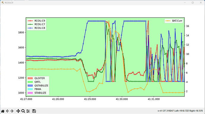Click the matplotlib window icon in title bar
Viewport: 205px width, 114px height.
tap(3, 3)
